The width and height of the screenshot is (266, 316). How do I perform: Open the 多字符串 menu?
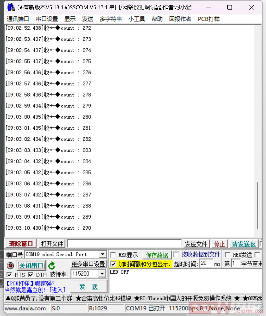click(111, 19)
